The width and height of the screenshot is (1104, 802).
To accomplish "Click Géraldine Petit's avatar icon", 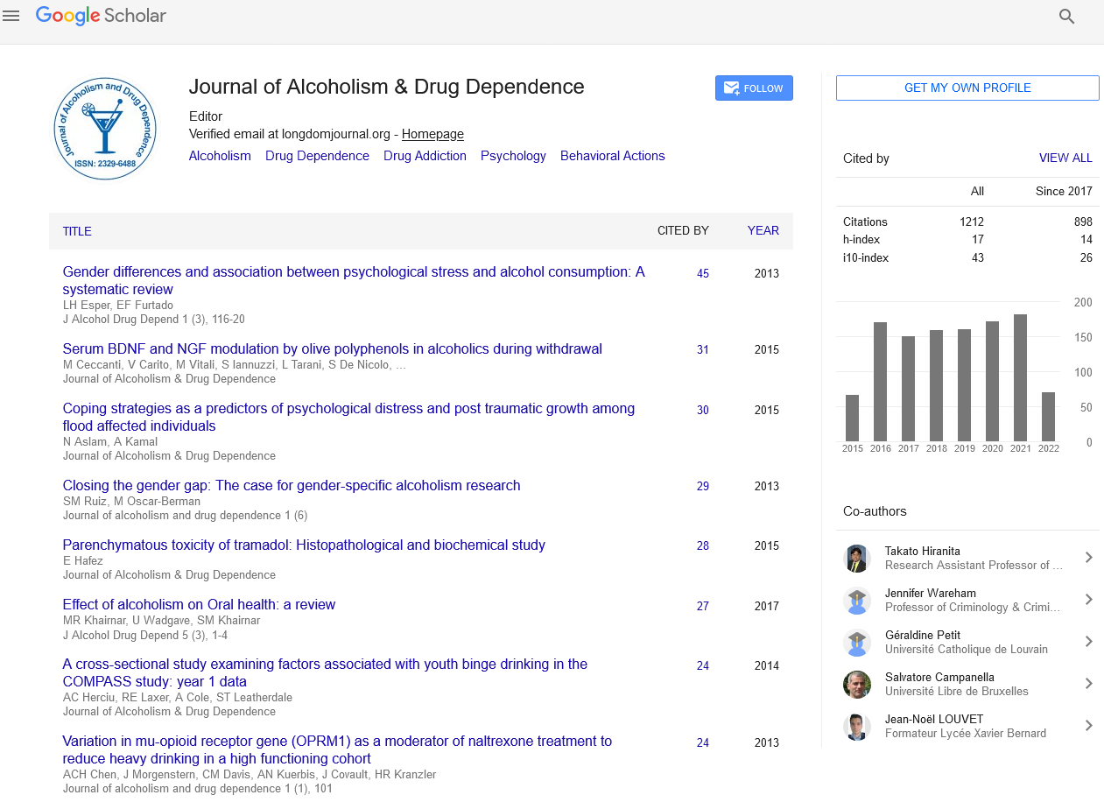I will [x=856, y=643].
